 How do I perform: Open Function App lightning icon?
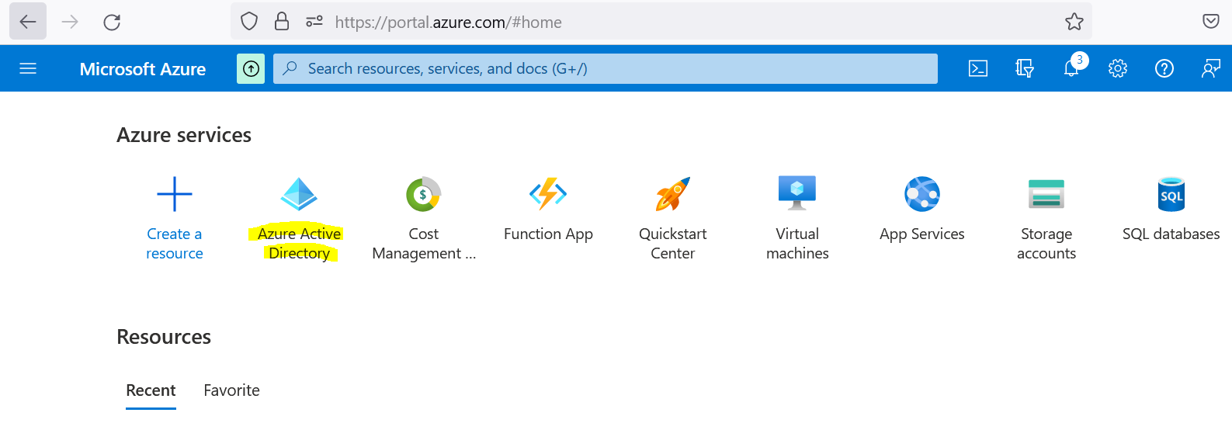(548, 194)
